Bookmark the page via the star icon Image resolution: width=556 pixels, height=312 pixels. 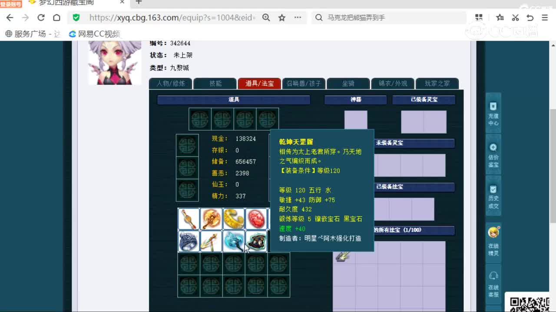(x=282, y=18)
